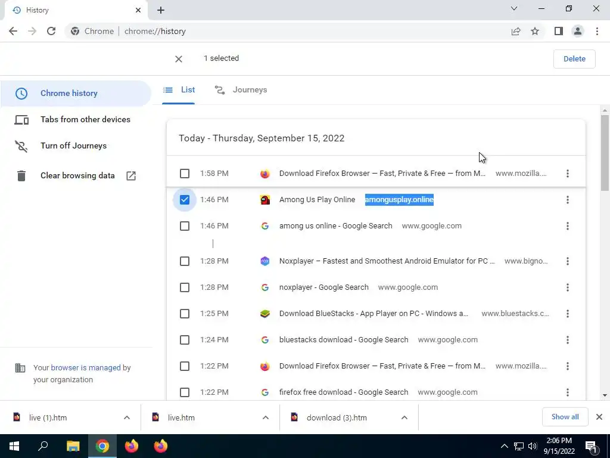Close the History tab
The height and width of the screenshot is (458, 610).
point(138,10)
